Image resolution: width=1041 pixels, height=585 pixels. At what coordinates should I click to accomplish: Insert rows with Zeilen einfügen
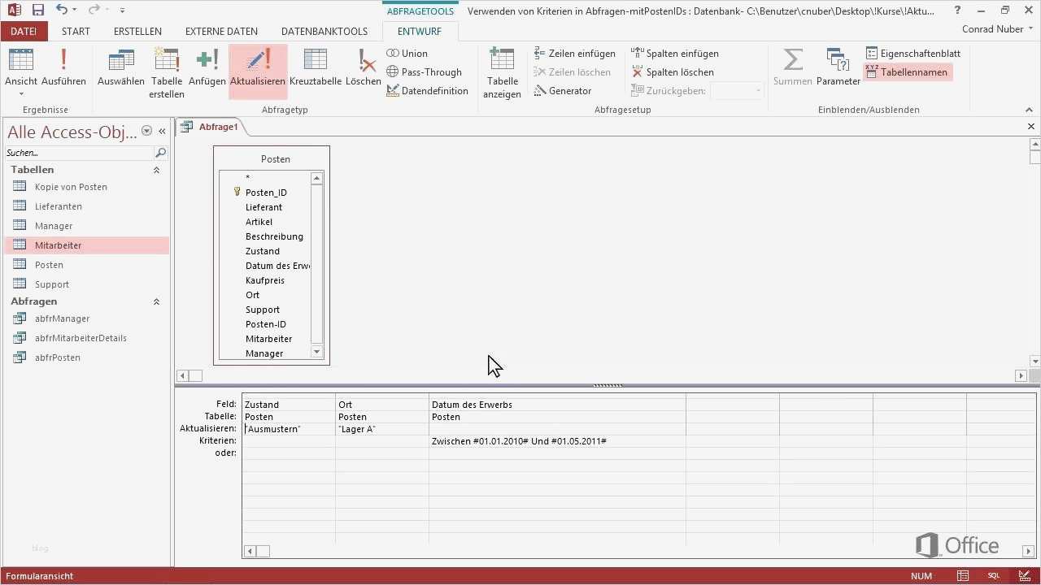coord(574,54)
